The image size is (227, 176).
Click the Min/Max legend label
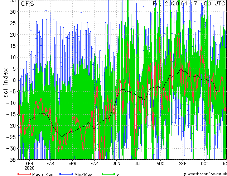coord(83,174)
